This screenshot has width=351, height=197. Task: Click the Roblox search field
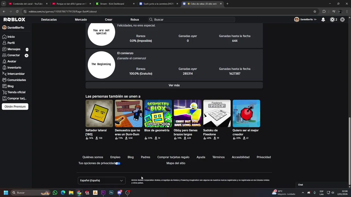coord(191,20)
